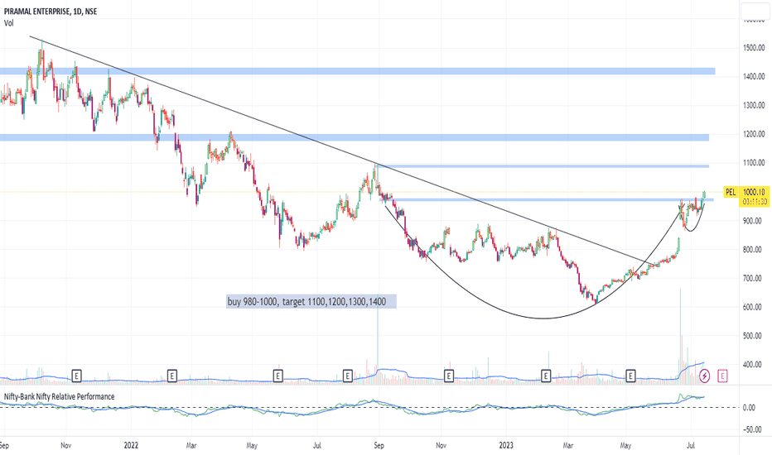Image resolution: width=772 pixels, height=455 pixels.
Task: Click the earnings E marker near late May 2022
Action: [x=277, y=376]
